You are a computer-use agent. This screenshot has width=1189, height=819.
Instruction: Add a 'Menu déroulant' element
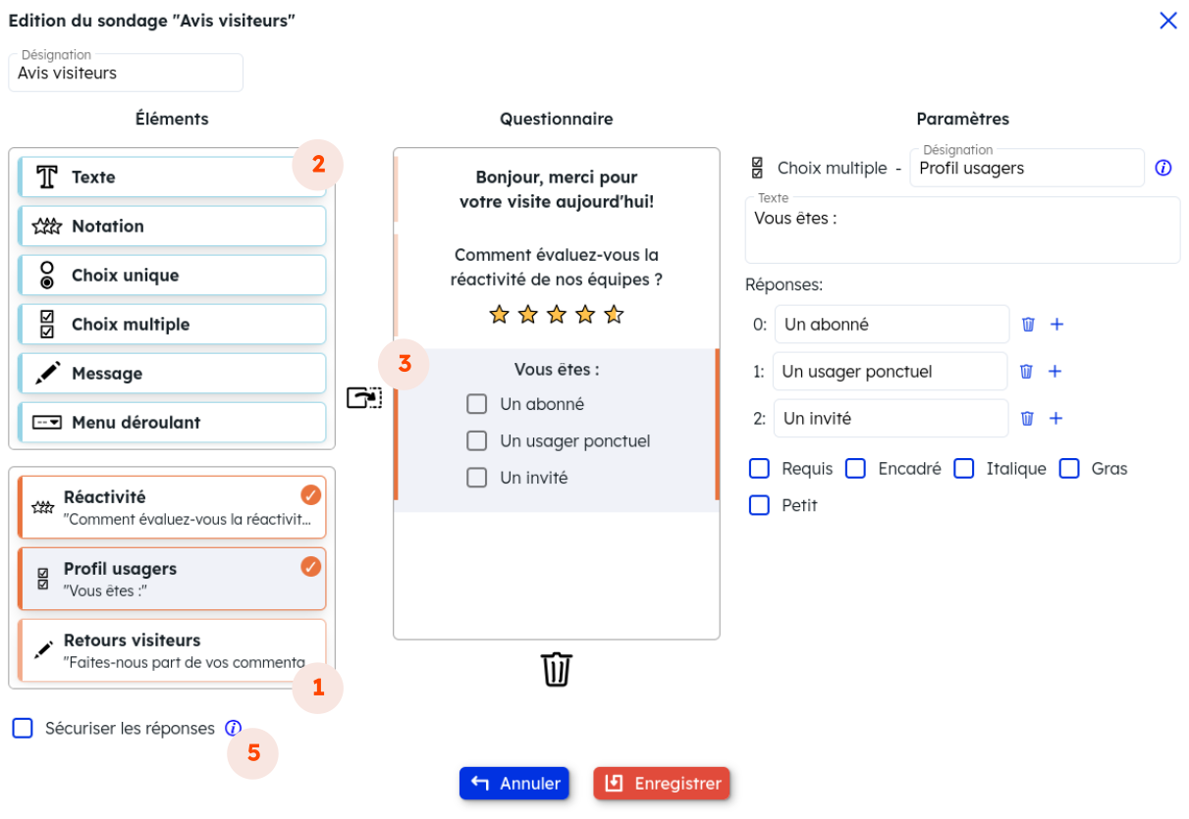coord(172,423)
